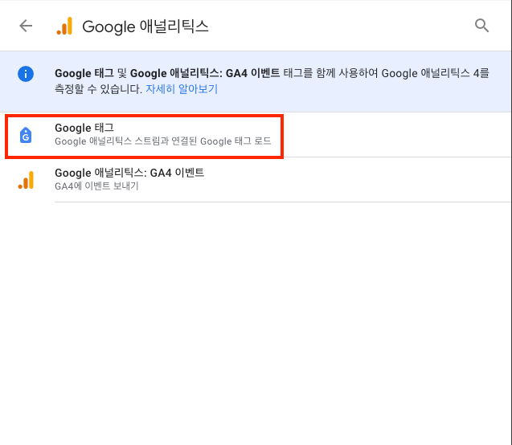Image resolution: width=512 pixels, height=445 pixels.
Task: Click the blue Google tag icon
Action: [x=26, y=135]
